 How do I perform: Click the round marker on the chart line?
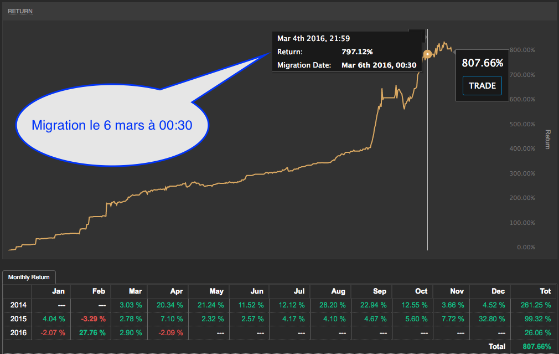click(x=427, y=54)
